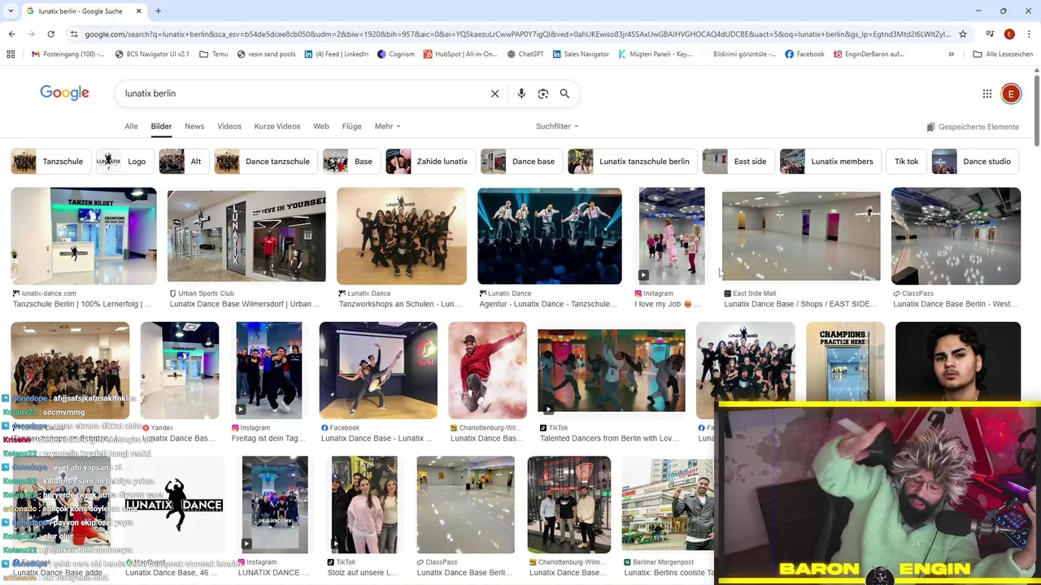Open Chrome profile avatar in toolbar
The width and height of the screenshot is (1041, 585).
(x=1009, y=34)
